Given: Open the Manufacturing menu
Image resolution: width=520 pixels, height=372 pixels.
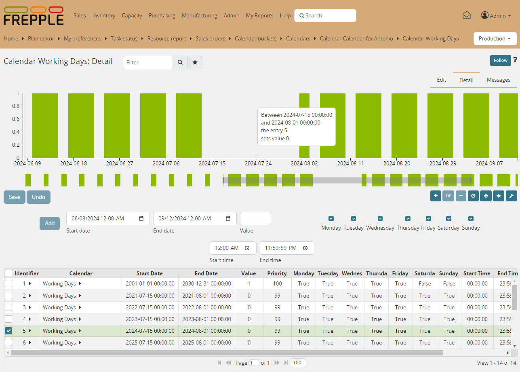Looking at the screenshot, I should click(199, 15).
